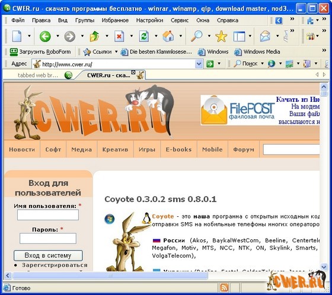The height and width of the screenshot is (295, 332).
Task: Open the Сервис menu
Action: click(x=180, y=20)
